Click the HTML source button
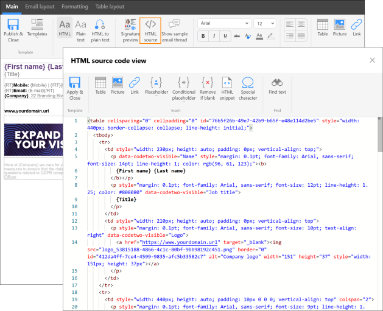383x311 pixels. coord(150,31)
